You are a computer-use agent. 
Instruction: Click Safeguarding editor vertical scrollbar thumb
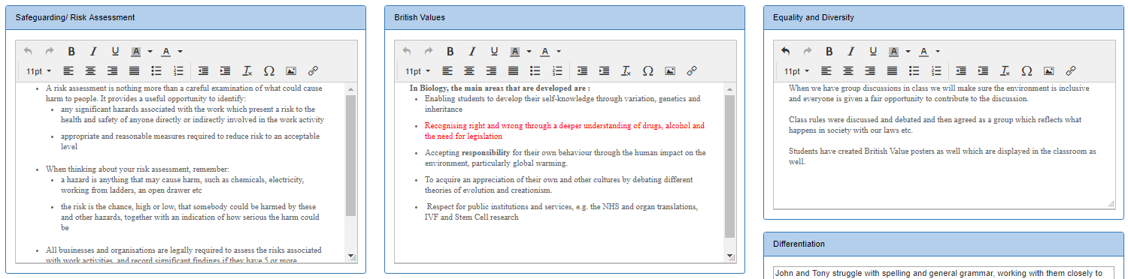click(351, 155)
